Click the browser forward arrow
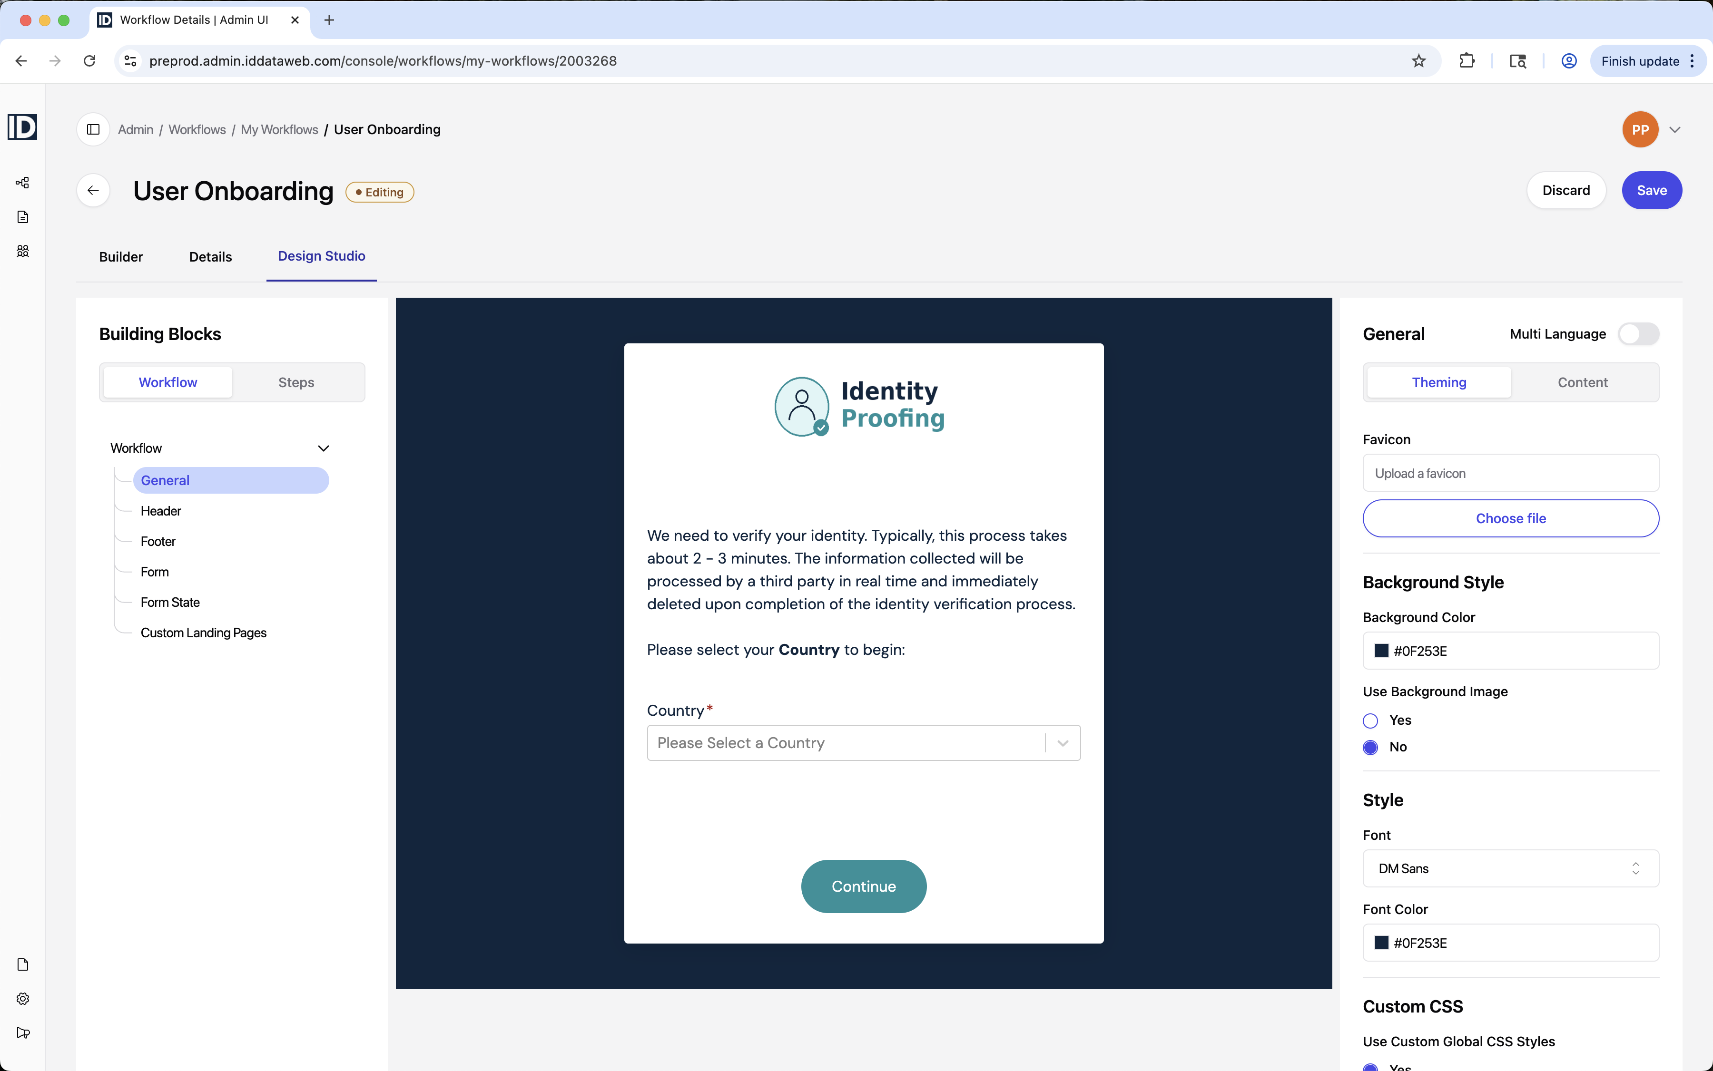 [x=55, y=61]
